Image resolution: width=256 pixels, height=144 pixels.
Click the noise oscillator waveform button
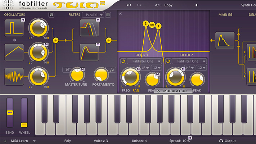click(14, 76)
